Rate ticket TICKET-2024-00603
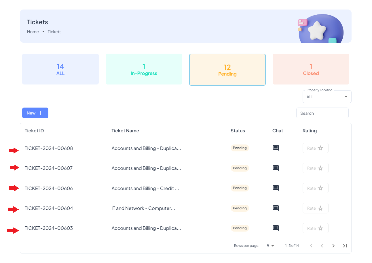The width and height of the screenshot is (372, 263). tap(315, 228)
